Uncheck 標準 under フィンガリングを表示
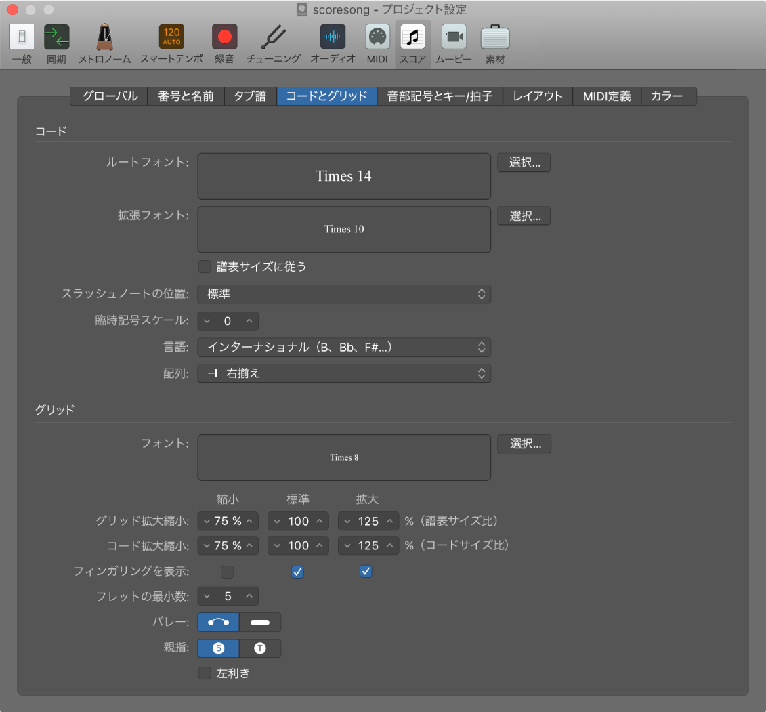The height and width of the screenshot is (712, 766). pyautogui.click(x=297, y=571)
